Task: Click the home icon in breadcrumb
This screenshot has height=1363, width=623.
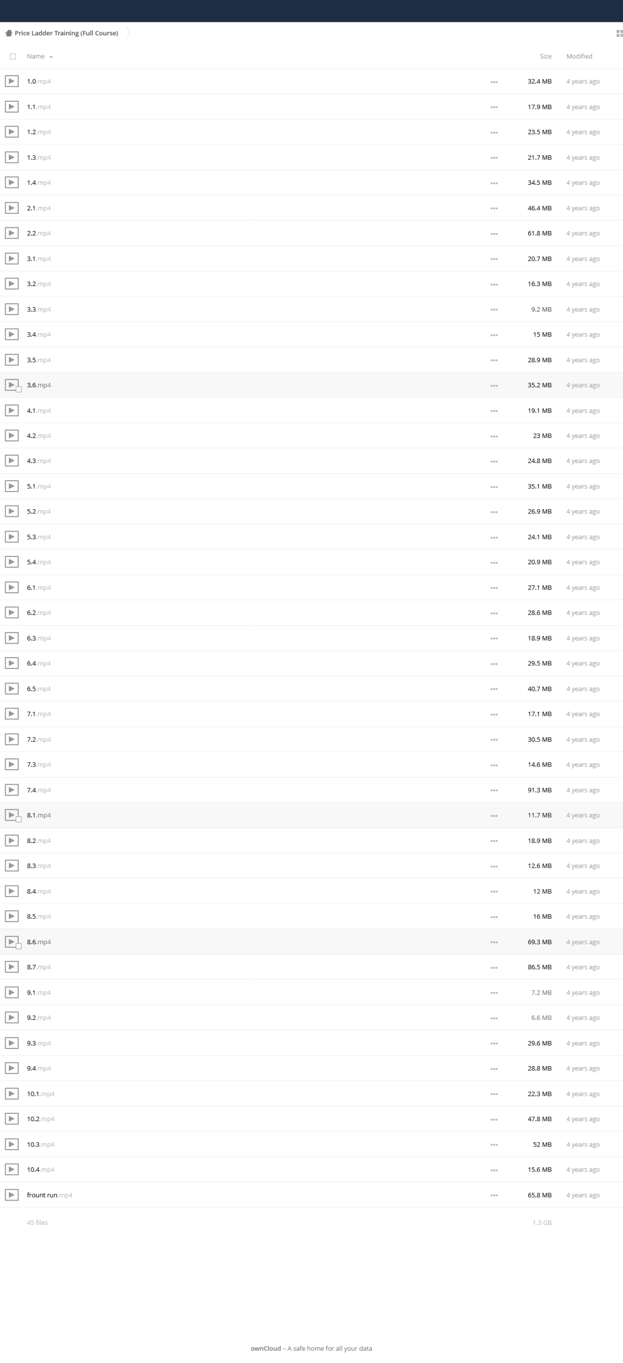Action: click(x=8, y=33)
